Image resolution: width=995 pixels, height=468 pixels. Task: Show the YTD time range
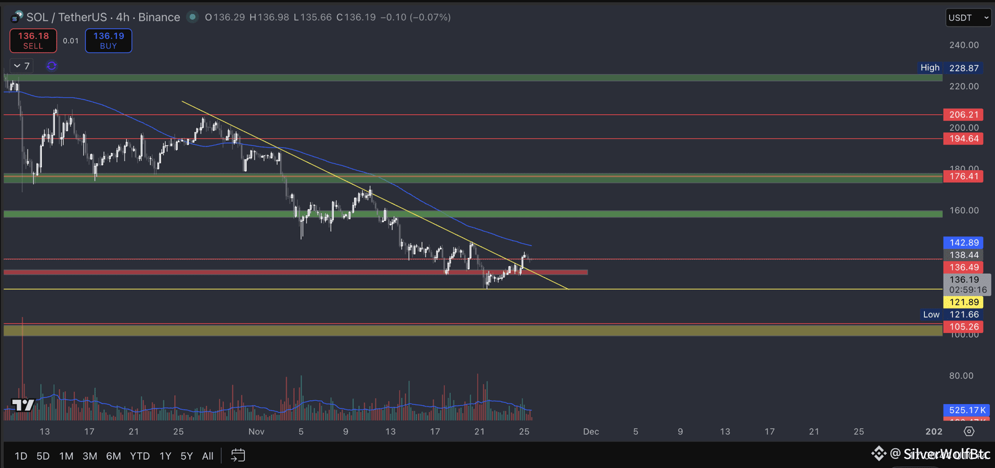[140, 456]
